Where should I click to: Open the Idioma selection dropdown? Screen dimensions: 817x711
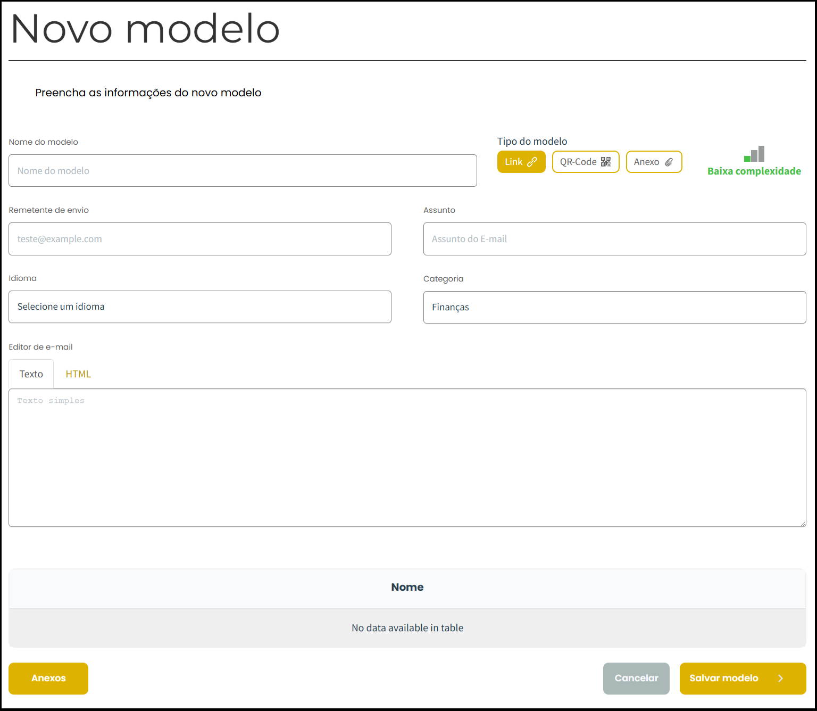click(x=199, y=307)
